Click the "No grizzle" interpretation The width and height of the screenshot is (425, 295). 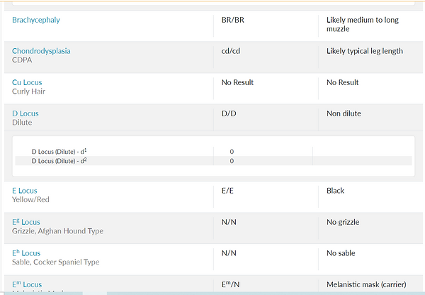345,222
